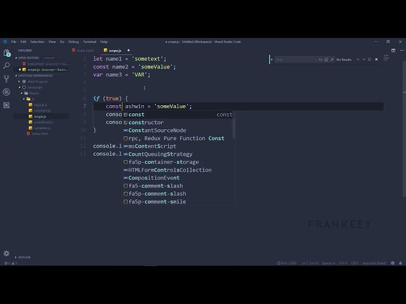Click the notifications bell in status bar
This screenshot has width=406, height=304.
(x=400, y=263)
